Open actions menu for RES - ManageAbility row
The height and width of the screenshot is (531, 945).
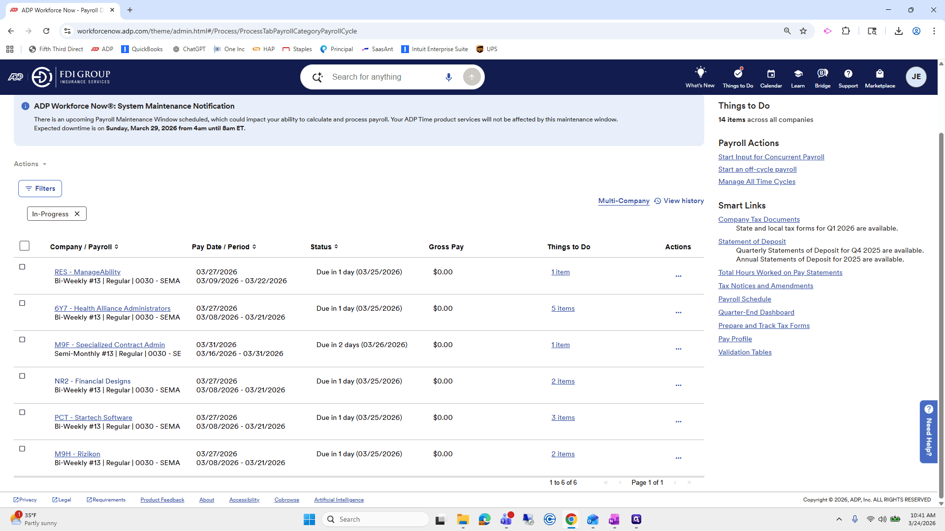click(678, 276)
